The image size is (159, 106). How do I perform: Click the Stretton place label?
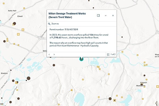tap(4, 73)
